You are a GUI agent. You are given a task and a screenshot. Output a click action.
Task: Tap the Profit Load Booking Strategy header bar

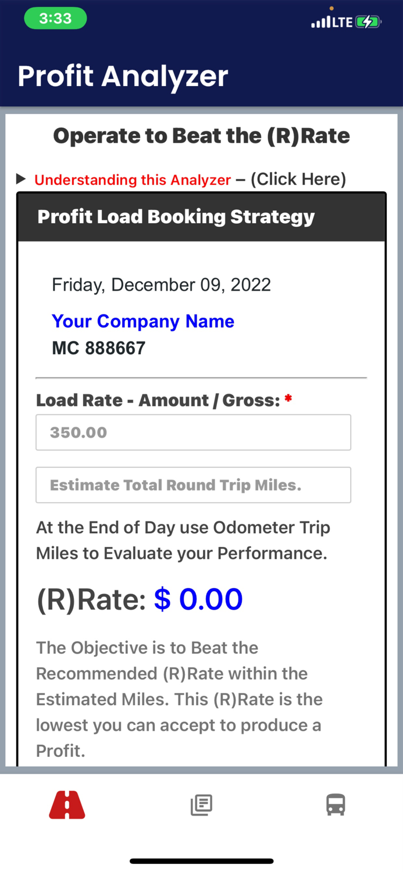coord(201,217)
